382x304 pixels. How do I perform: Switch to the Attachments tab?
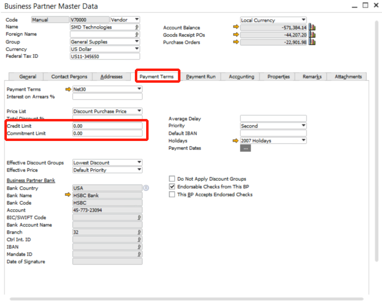tap(348, 76)
